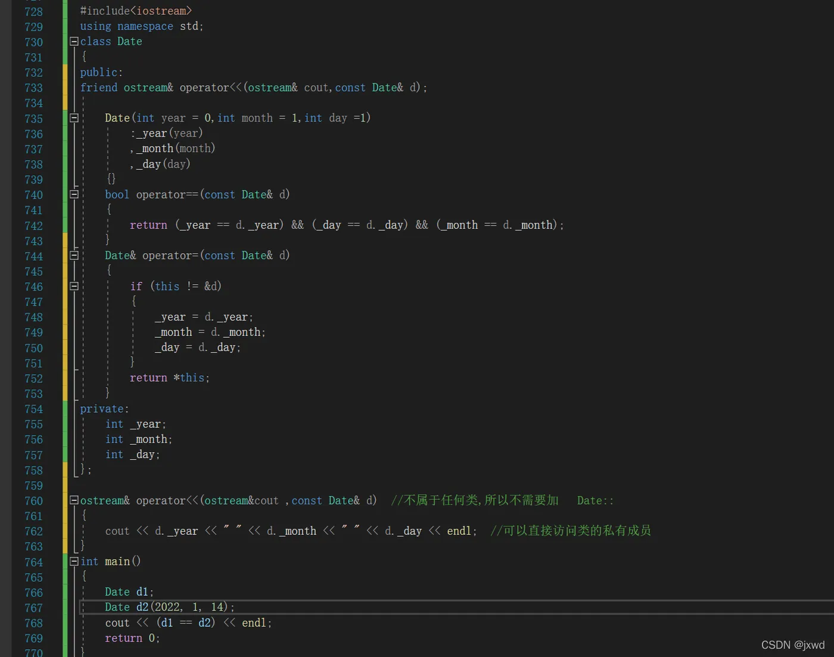Collapse the class Date fold box
The image size is (834, 657).
coord(74,41)
